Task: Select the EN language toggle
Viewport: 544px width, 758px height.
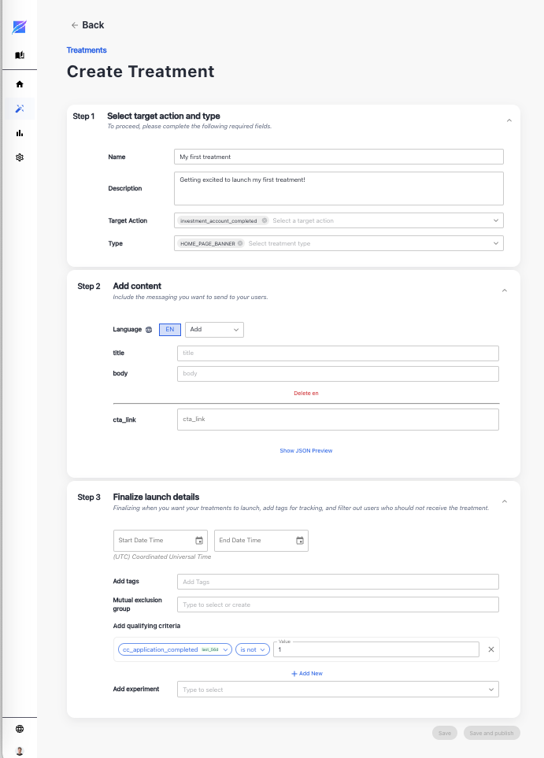Action: click(170, 330)
